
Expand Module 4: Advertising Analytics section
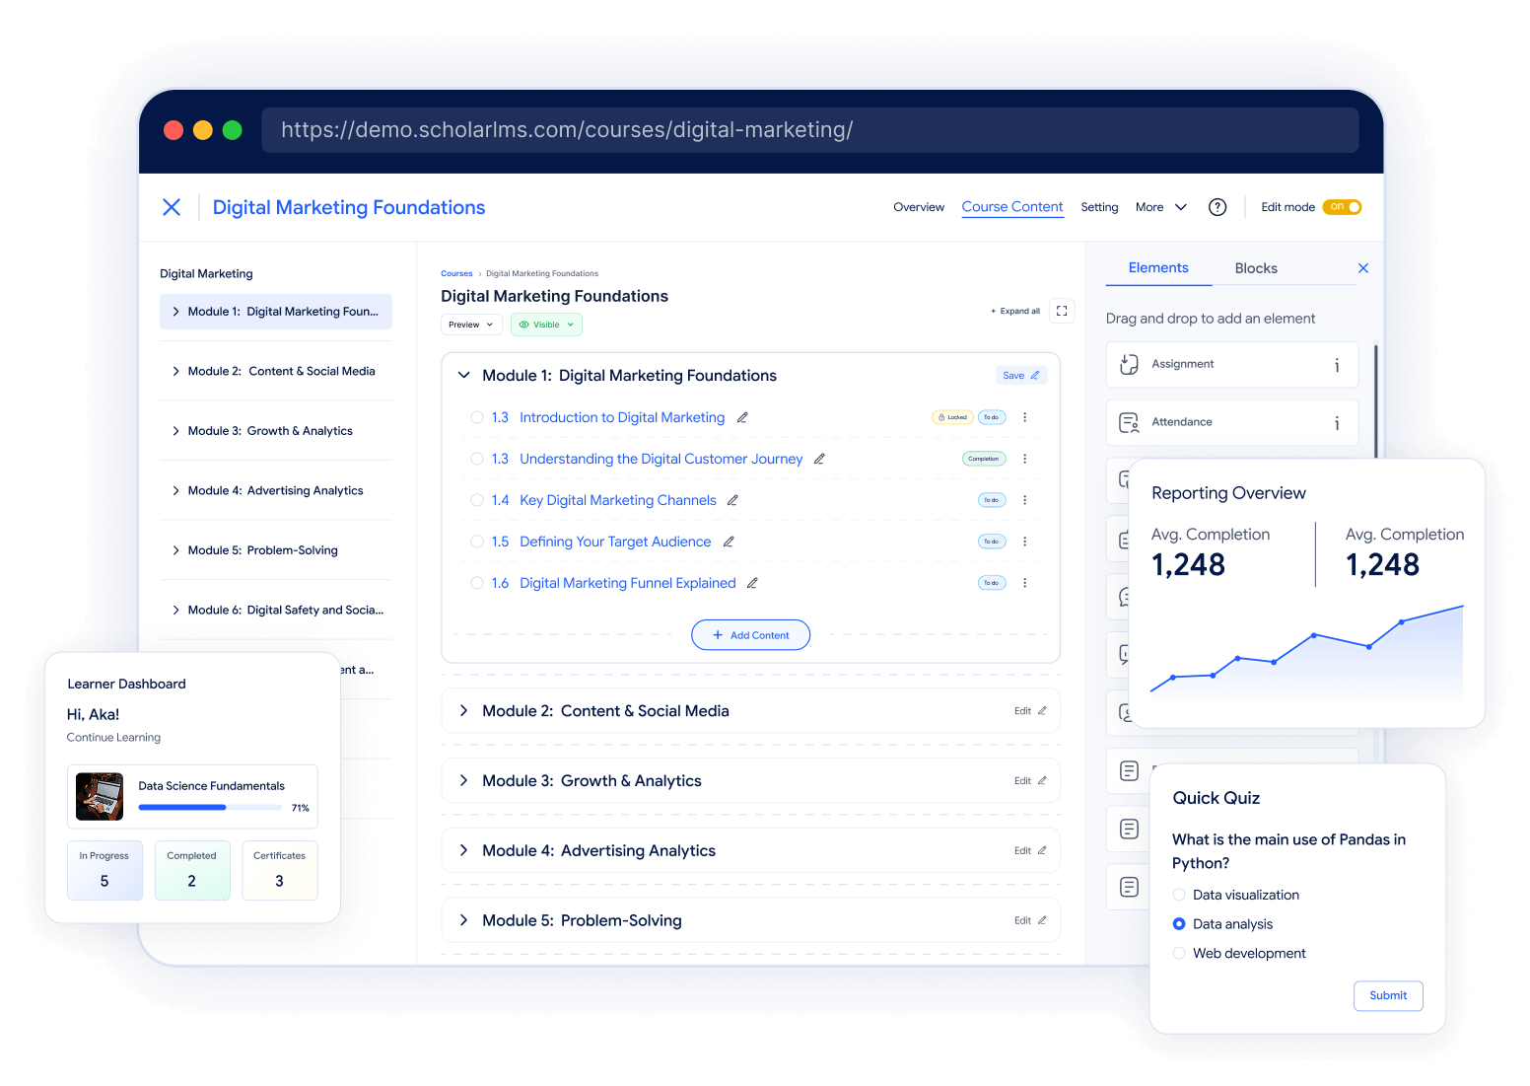[464, 850]
